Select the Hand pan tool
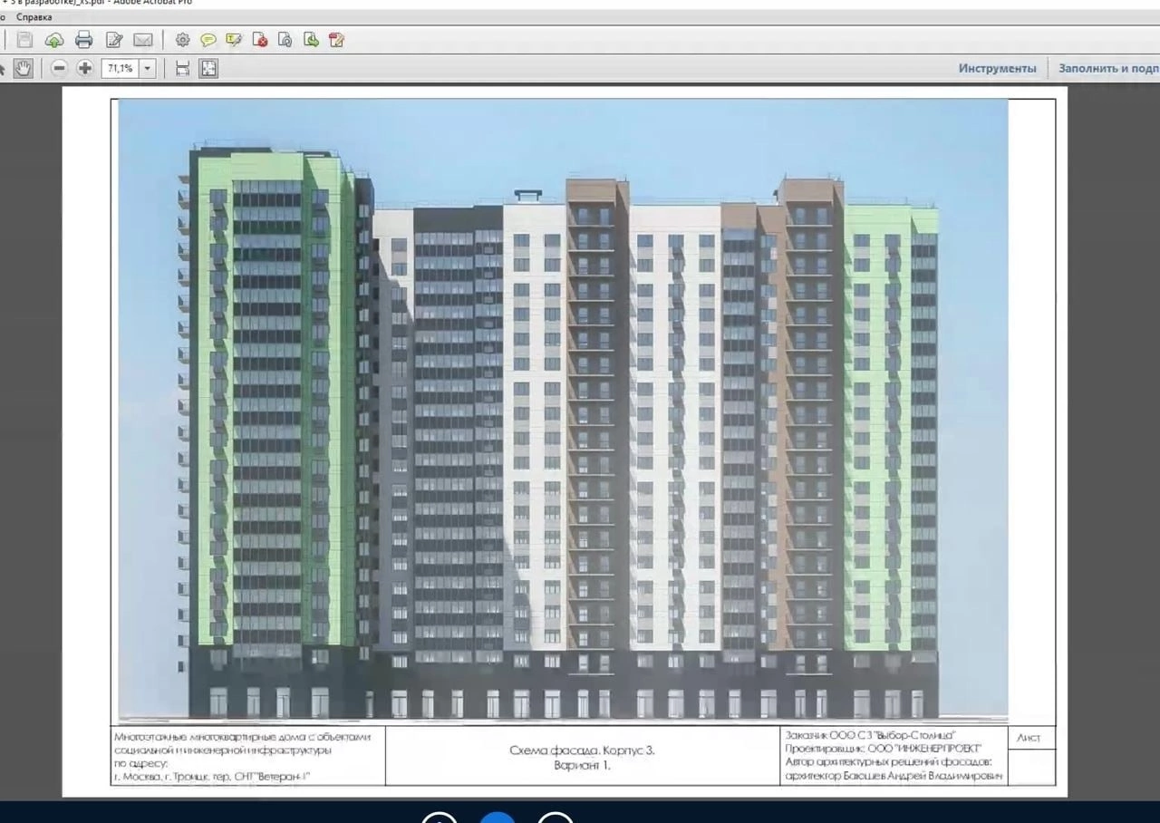This screenshot has height=823, width=1160. coord(24,68)
